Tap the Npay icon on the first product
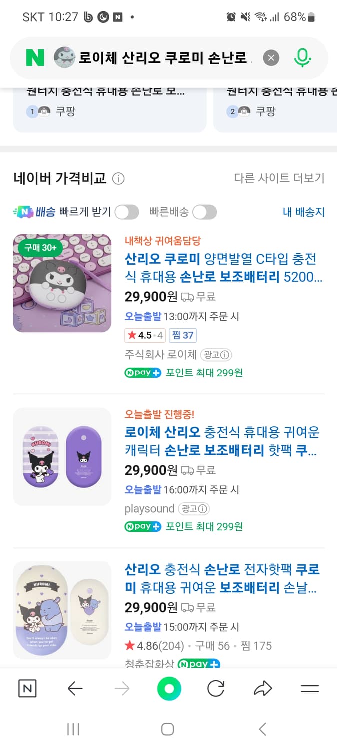Image resolution: width=337 pixels, height=748 pixels. coord(142,373)
